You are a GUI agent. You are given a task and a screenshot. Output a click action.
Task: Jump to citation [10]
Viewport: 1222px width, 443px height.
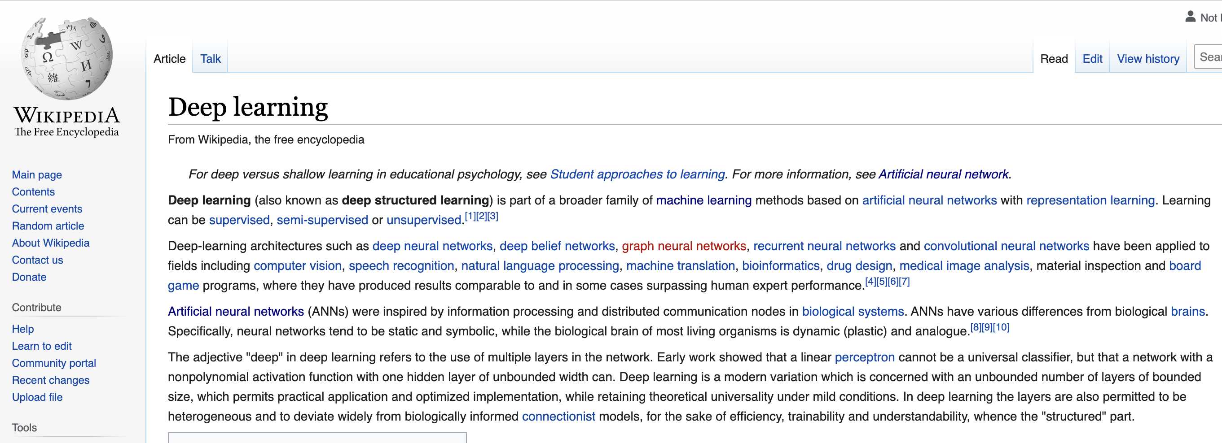(1001, 327)
